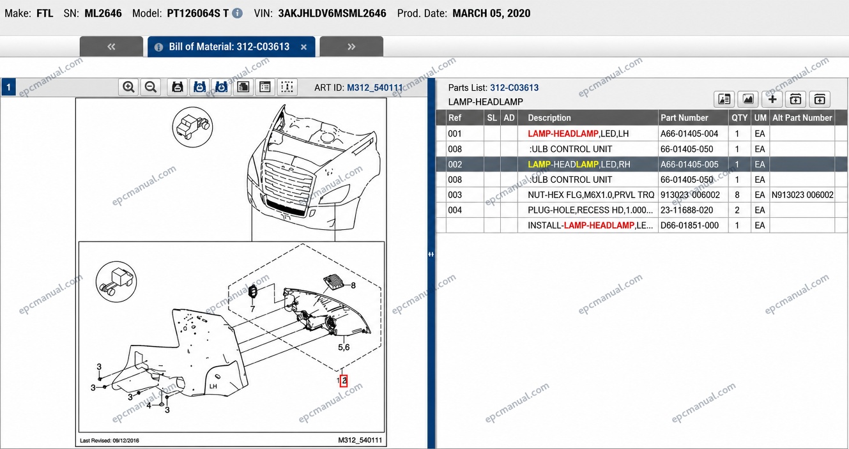Close the Bill of Material tab
The width and height of the screenshot is (849, 449).
[x=303, y=47]
